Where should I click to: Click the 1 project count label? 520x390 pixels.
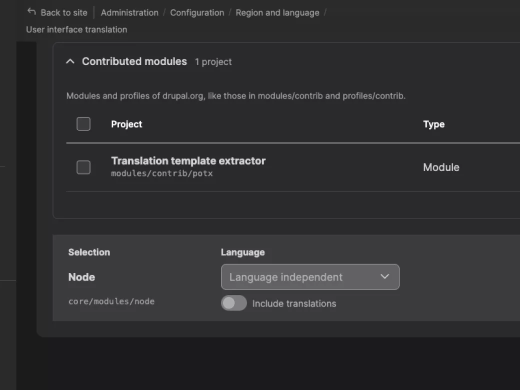pos(213,62)
